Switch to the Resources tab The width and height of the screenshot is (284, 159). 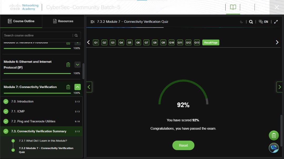click(x=63, y=21)
